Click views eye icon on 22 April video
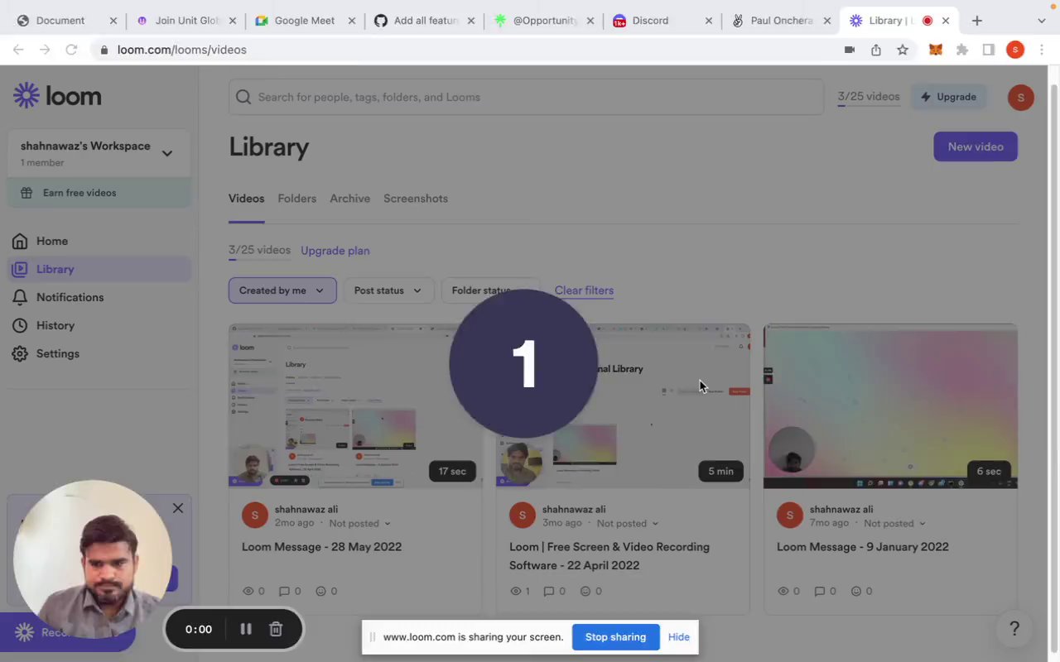This screenshot has width=1060, height=662. click(515, 591)
